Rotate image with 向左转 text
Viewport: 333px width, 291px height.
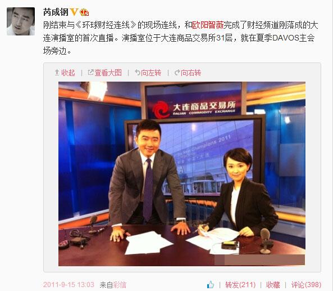151,73
